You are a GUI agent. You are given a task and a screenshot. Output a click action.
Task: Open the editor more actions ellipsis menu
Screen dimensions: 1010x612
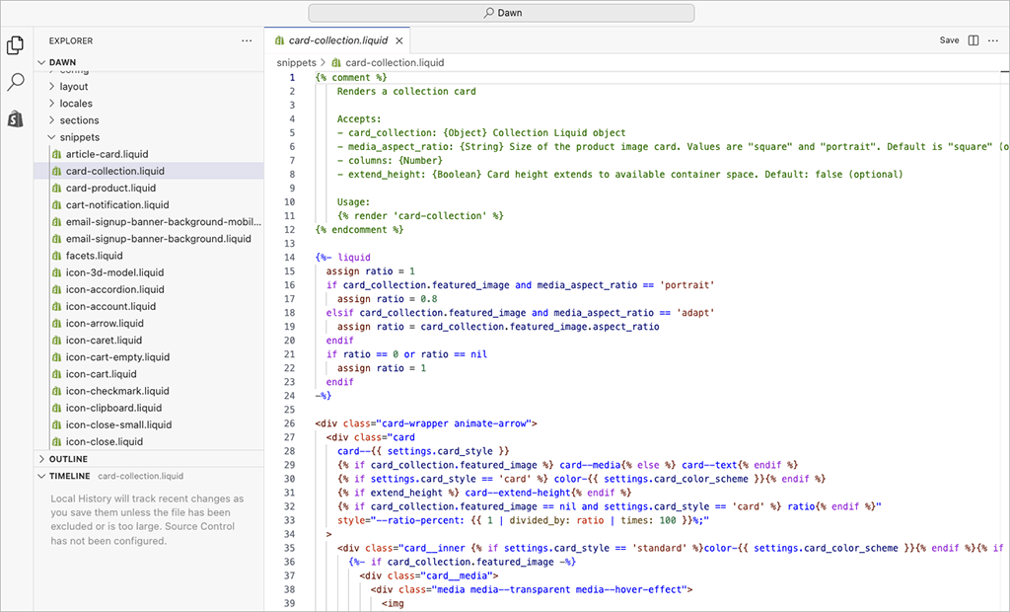994,40
